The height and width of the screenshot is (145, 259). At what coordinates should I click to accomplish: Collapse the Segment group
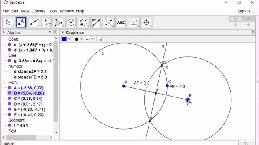pyautogui.click(x=4, y=120)
